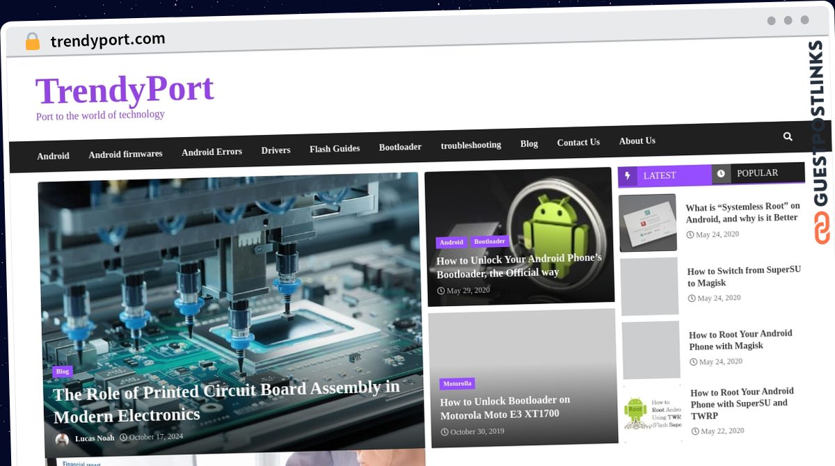Click the Systemless Root article thumbnail
The width and height of the screenshot is (835, 466).
648,223
